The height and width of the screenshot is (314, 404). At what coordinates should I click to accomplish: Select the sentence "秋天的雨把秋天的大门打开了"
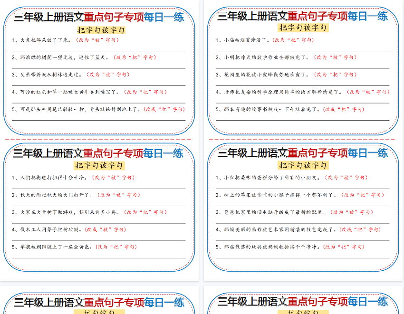point(56,195)
